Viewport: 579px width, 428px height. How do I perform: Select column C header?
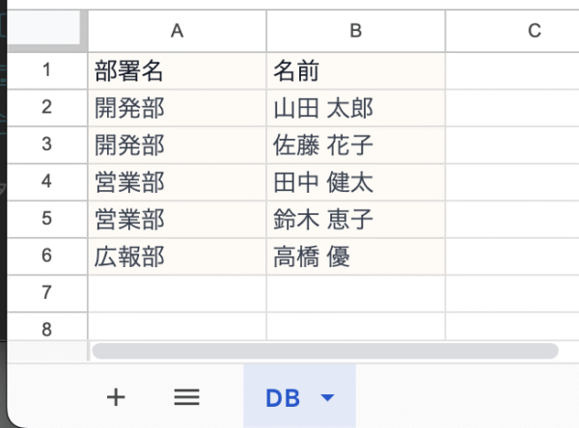pos(534,31)
